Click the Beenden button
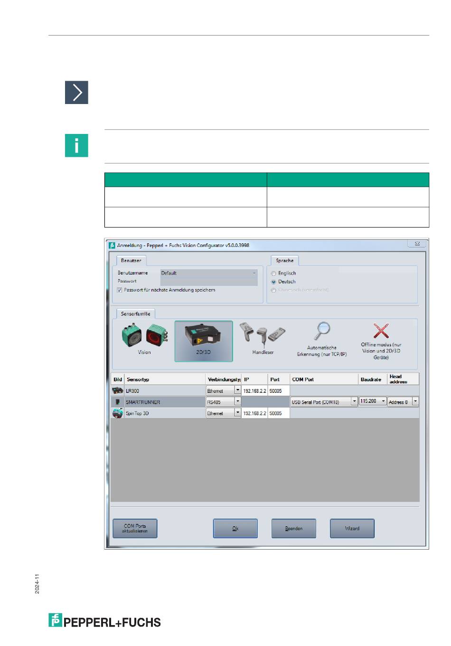 (294, 528)
